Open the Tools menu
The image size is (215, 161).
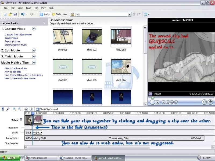28,8
